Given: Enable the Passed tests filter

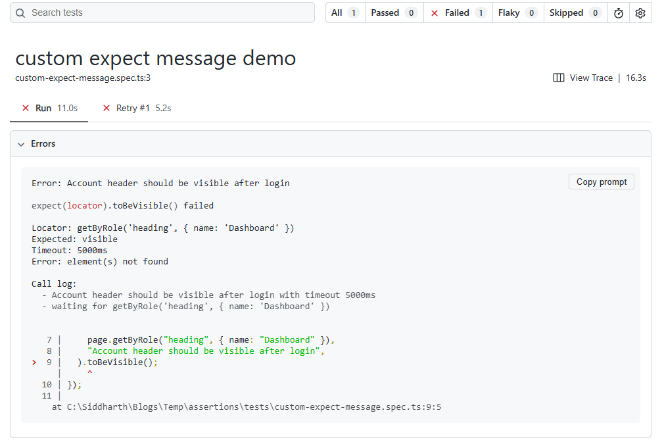Looking at the screenshot, I should (390, 12).
